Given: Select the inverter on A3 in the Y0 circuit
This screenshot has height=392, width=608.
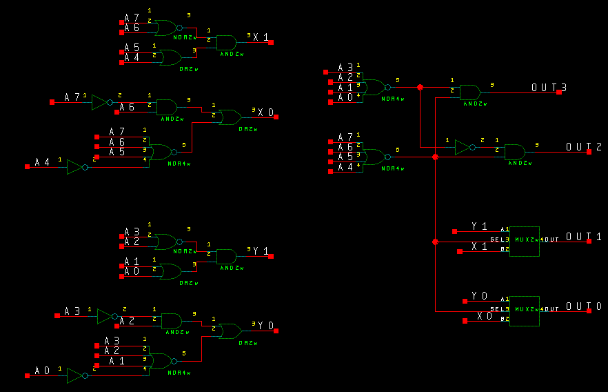Looking at the screenshot, I should (108, 316).
